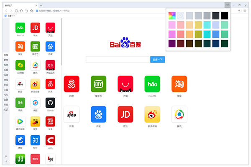The height and width of the screenshot is (167, 251).
Task: Select the checked white default swatch
Action: click(x=181, y=16)
